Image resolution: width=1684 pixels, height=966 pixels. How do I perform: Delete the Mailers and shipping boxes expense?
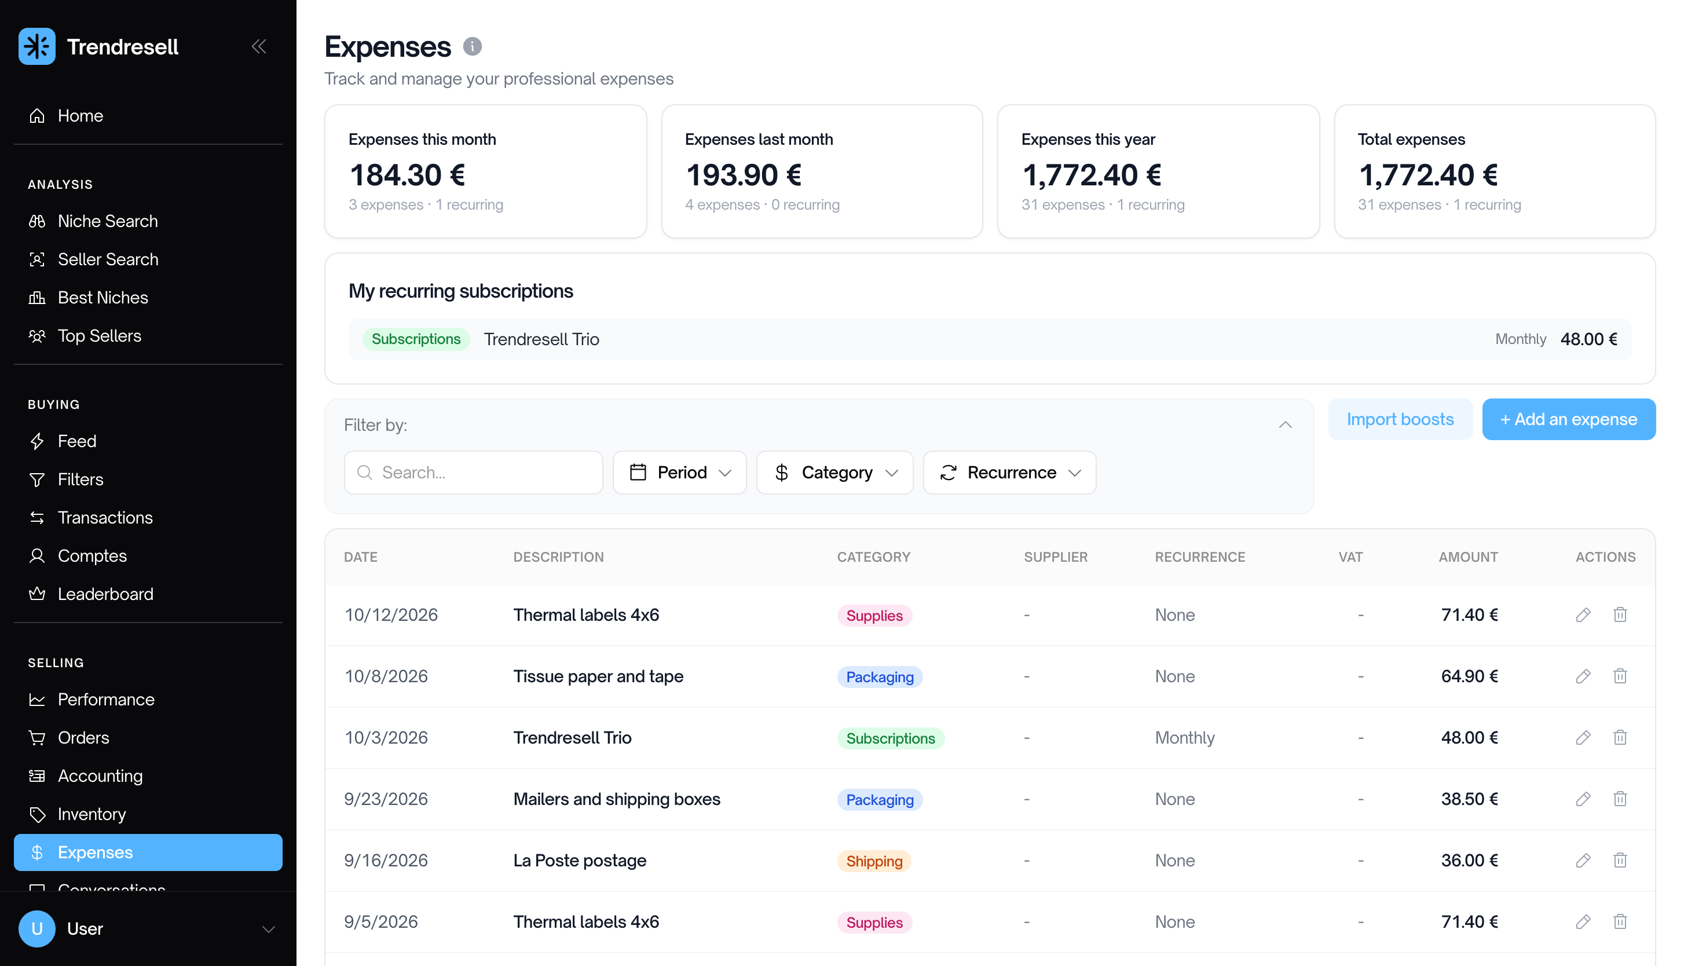point(1620,799)
